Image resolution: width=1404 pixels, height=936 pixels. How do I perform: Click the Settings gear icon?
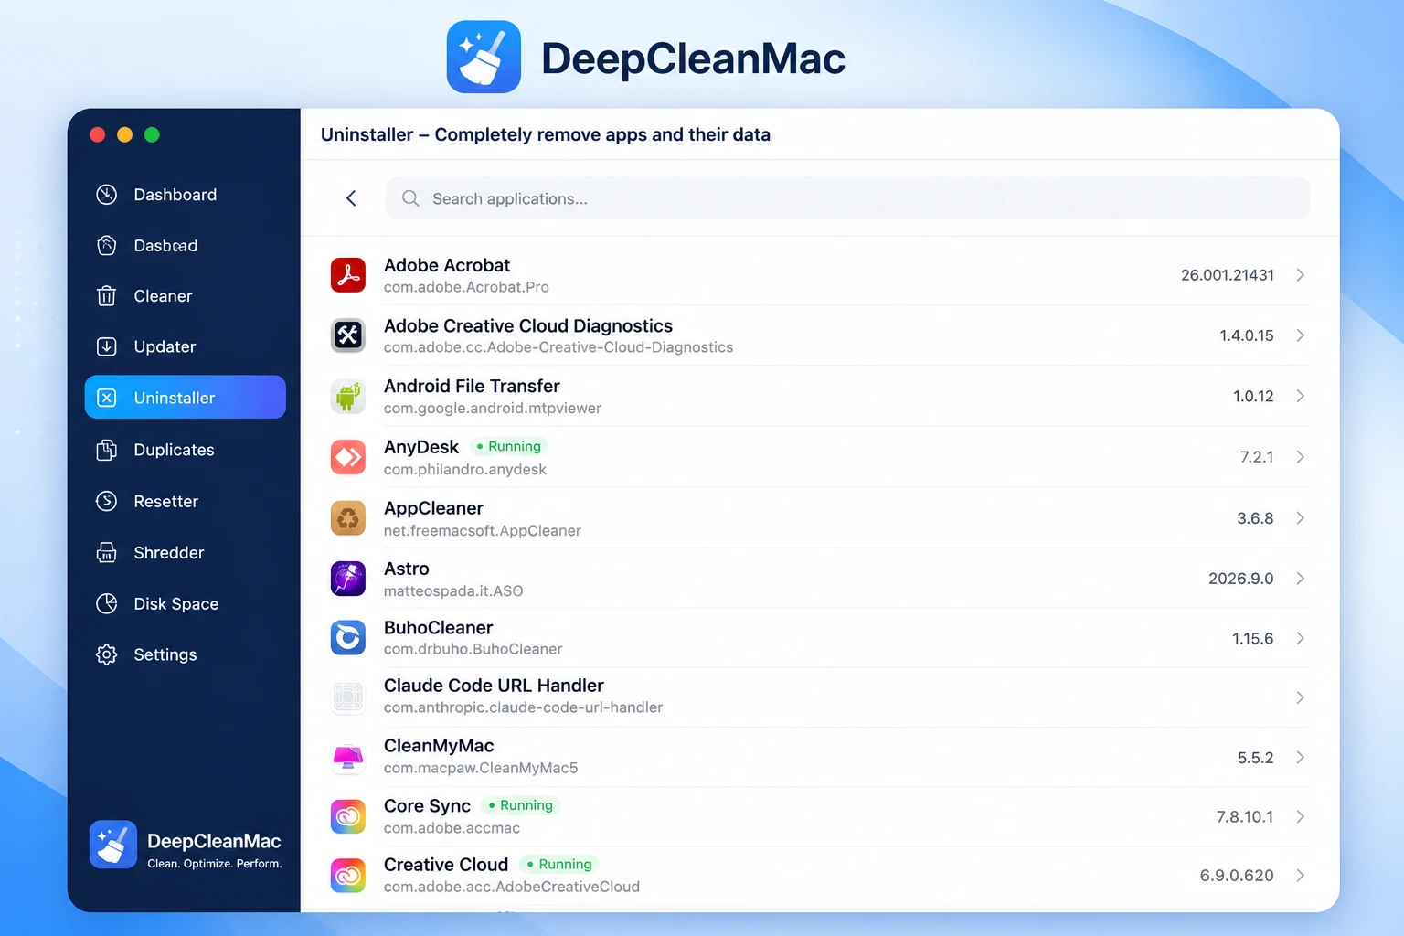pos(107,654)
